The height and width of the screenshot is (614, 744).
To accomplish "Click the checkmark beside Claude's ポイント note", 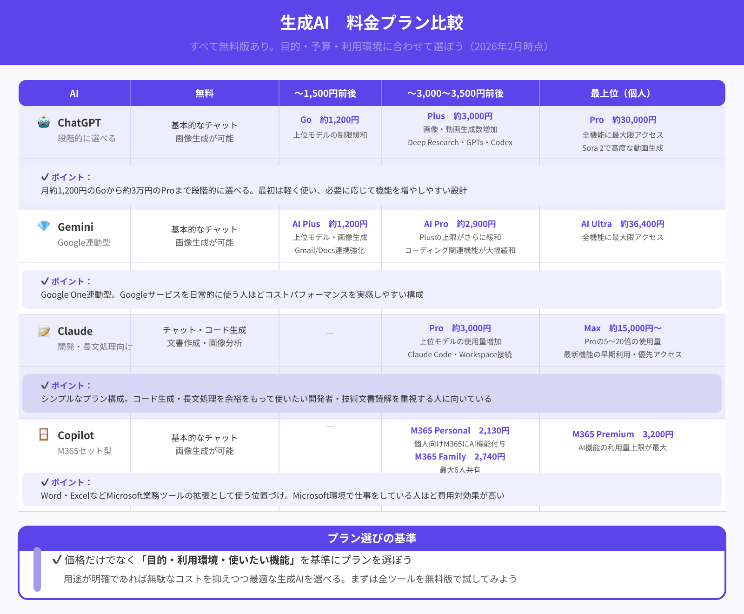I will [45, 386].
